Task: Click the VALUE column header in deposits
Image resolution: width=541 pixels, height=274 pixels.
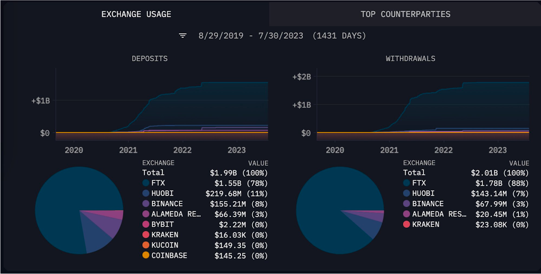Action: coord(258,163)
